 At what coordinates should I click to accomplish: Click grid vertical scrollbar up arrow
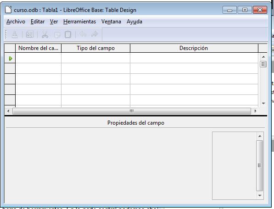point(263,57)
